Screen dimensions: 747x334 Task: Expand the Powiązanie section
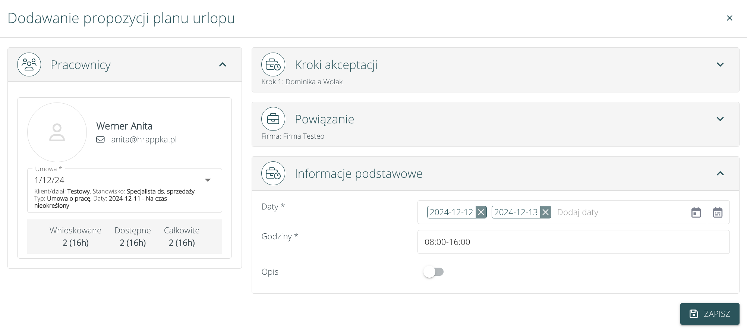point(720,119)
